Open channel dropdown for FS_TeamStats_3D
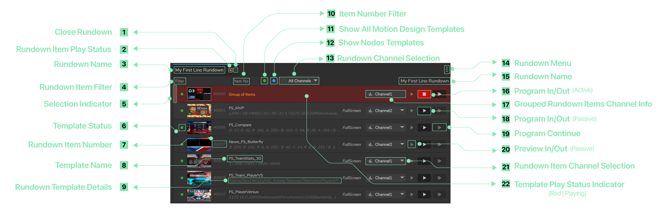This screenshot has height=214, width=664. click(385, 161)
